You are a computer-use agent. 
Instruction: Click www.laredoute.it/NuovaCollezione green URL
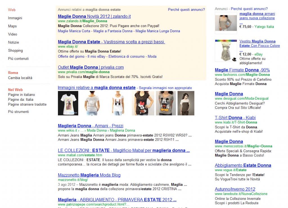(241, 194)
